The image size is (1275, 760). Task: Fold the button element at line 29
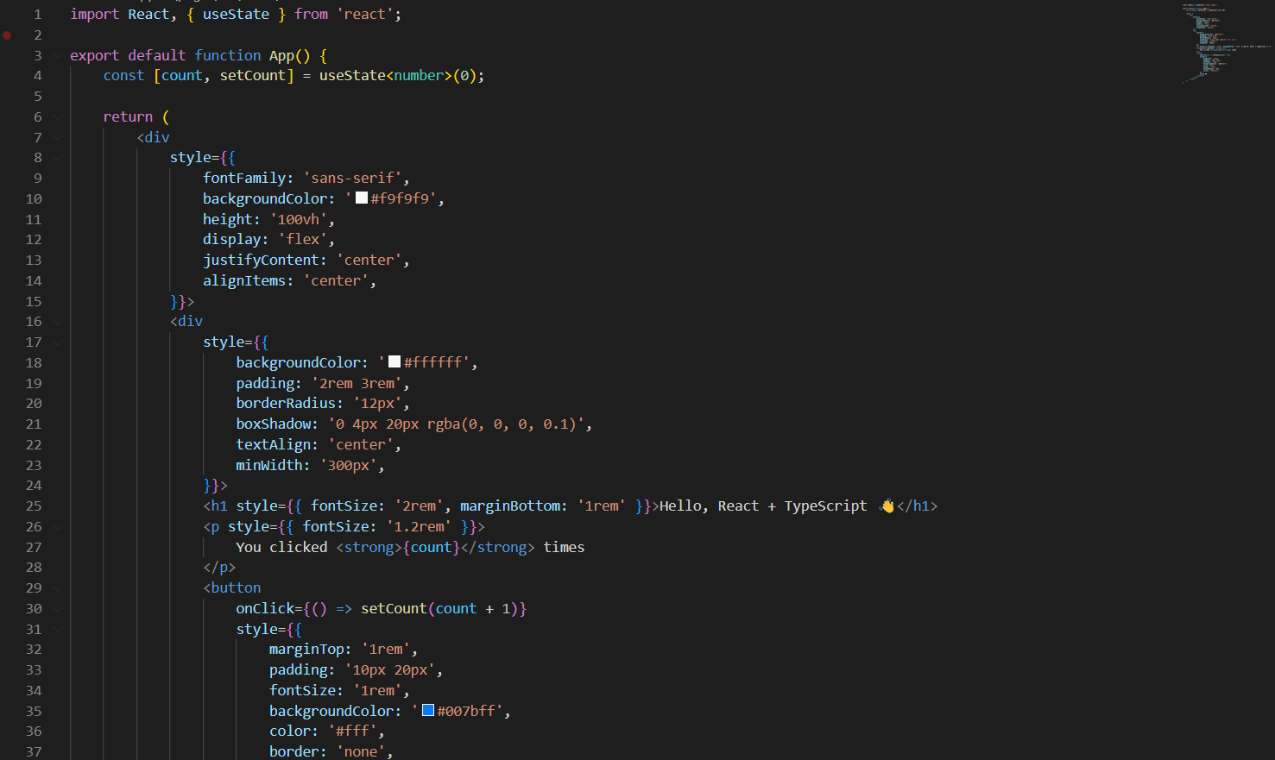pos(58,588)
